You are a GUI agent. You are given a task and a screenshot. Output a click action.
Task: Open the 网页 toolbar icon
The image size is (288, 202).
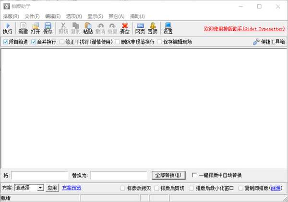(140, 28)
